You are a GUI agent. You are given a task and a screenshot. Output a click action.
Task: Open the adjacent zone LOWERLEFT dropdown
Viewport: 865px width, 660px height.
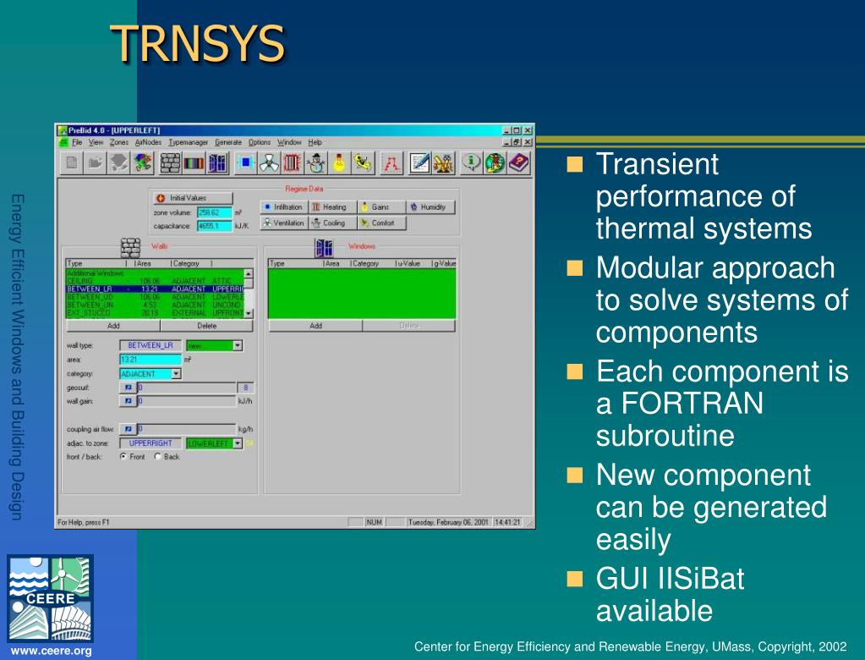point(238,443)
